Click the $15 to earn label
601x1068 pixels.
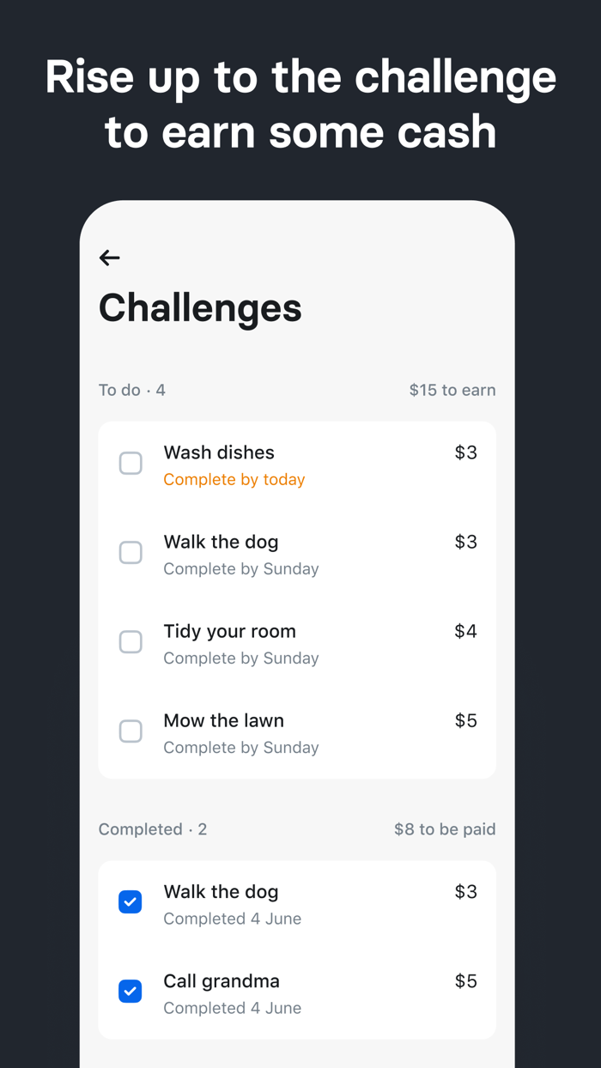[x=452, y=390]
